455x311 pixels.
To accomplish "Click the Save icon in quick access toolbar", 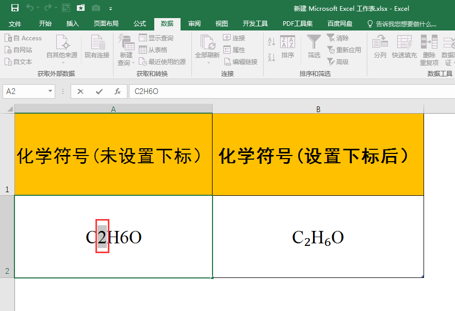I will [x=15, y=8].
